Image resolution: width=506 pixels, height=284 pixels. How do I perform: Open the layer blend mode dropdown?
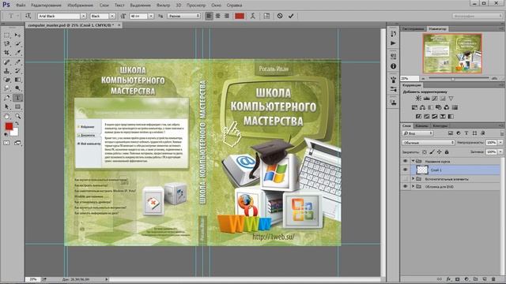(x=429, y=143)
